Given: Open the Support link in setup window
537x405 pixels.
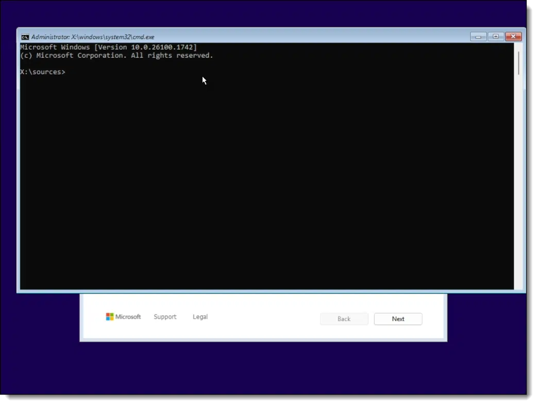Looking at the screenshot, I should (165, 317).
